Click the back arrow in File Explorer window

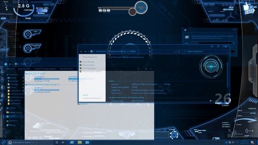pyautogui.click(x=6, y=64)
